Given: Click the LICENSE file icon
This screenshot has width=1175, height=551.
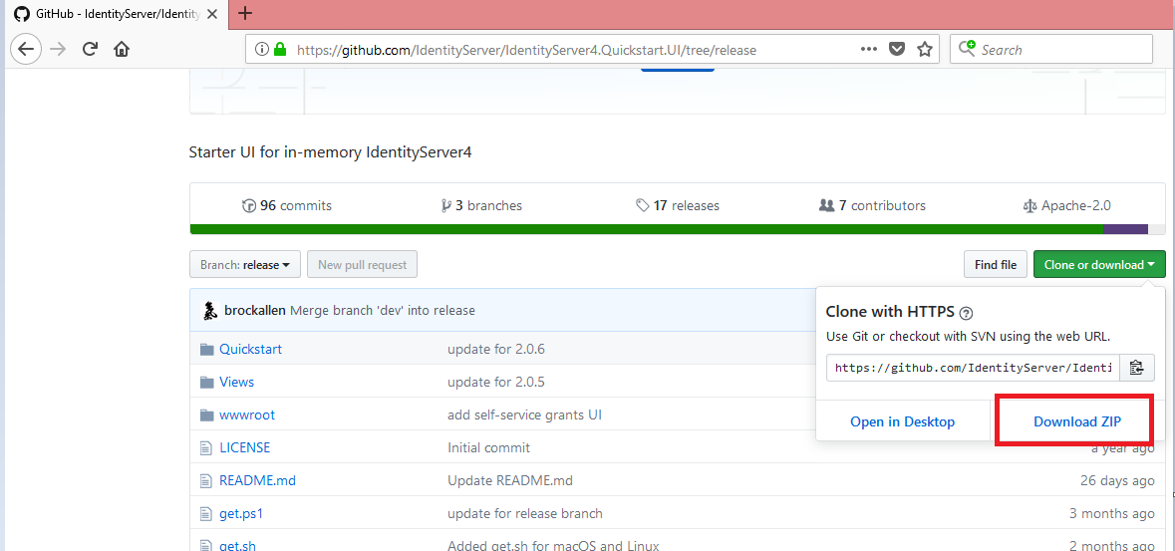Looking at the screenshot, I should [x=207, y=448].
